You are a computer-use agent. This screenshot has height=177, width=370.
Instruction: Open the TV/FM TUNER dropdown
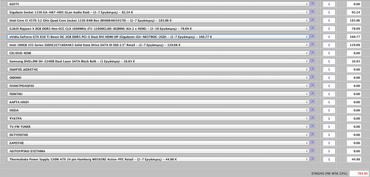point(158,127)
